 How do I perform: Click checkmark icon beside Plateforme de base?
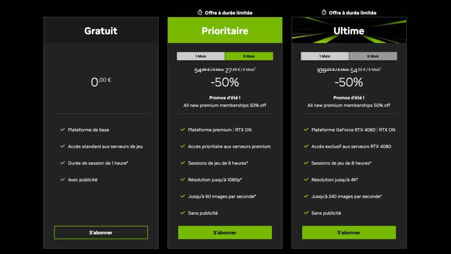tap(63, 129)
